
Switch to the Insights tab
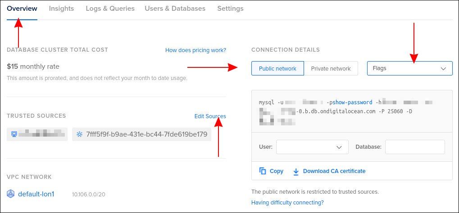pos(61,9)
